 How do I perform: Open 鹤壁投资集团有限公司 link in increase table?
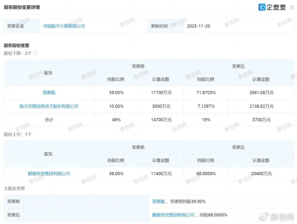pos(49,174)
